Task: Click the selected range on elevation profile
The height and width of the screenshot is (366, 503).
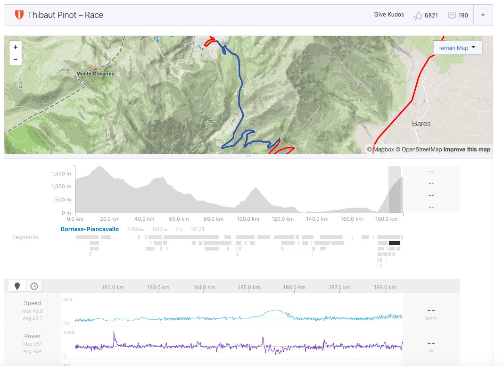Action: pyautogui.click(x=395, y=190)
